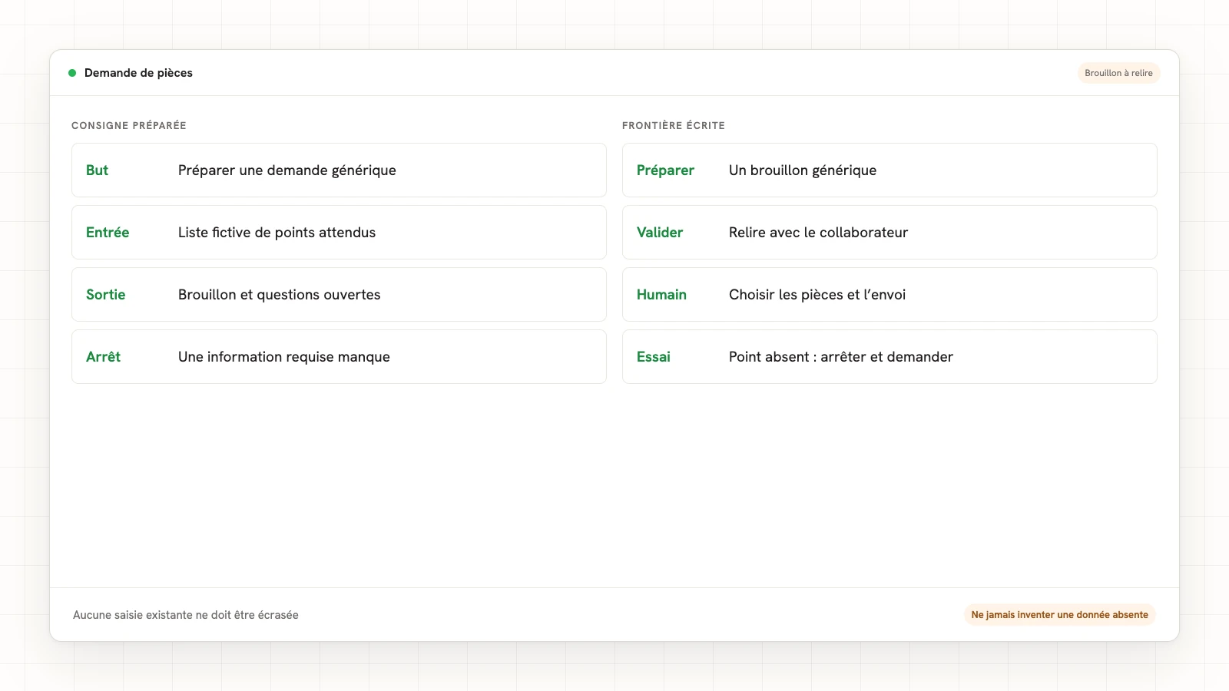Image resolution: width=1229 pixels, height=691 pixels.
Task: Click the "Préparer" label
Action: [x=665, y=170]
